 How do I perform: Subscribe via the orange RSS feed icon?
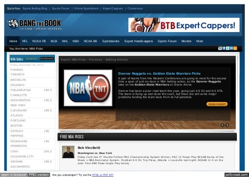pyautogui.click(x=235, y=48)
